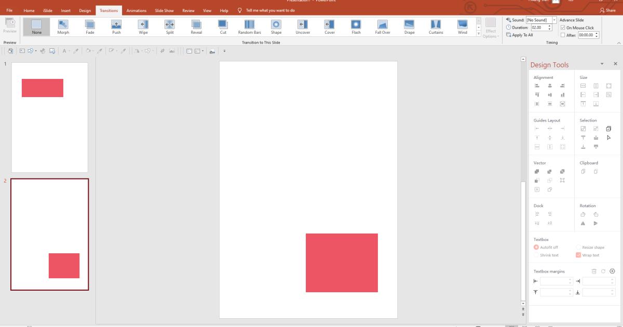Viewport: 623px width, 327px height.
Task: Click Tell me what you want to do
Action: (x=269, y=10)
